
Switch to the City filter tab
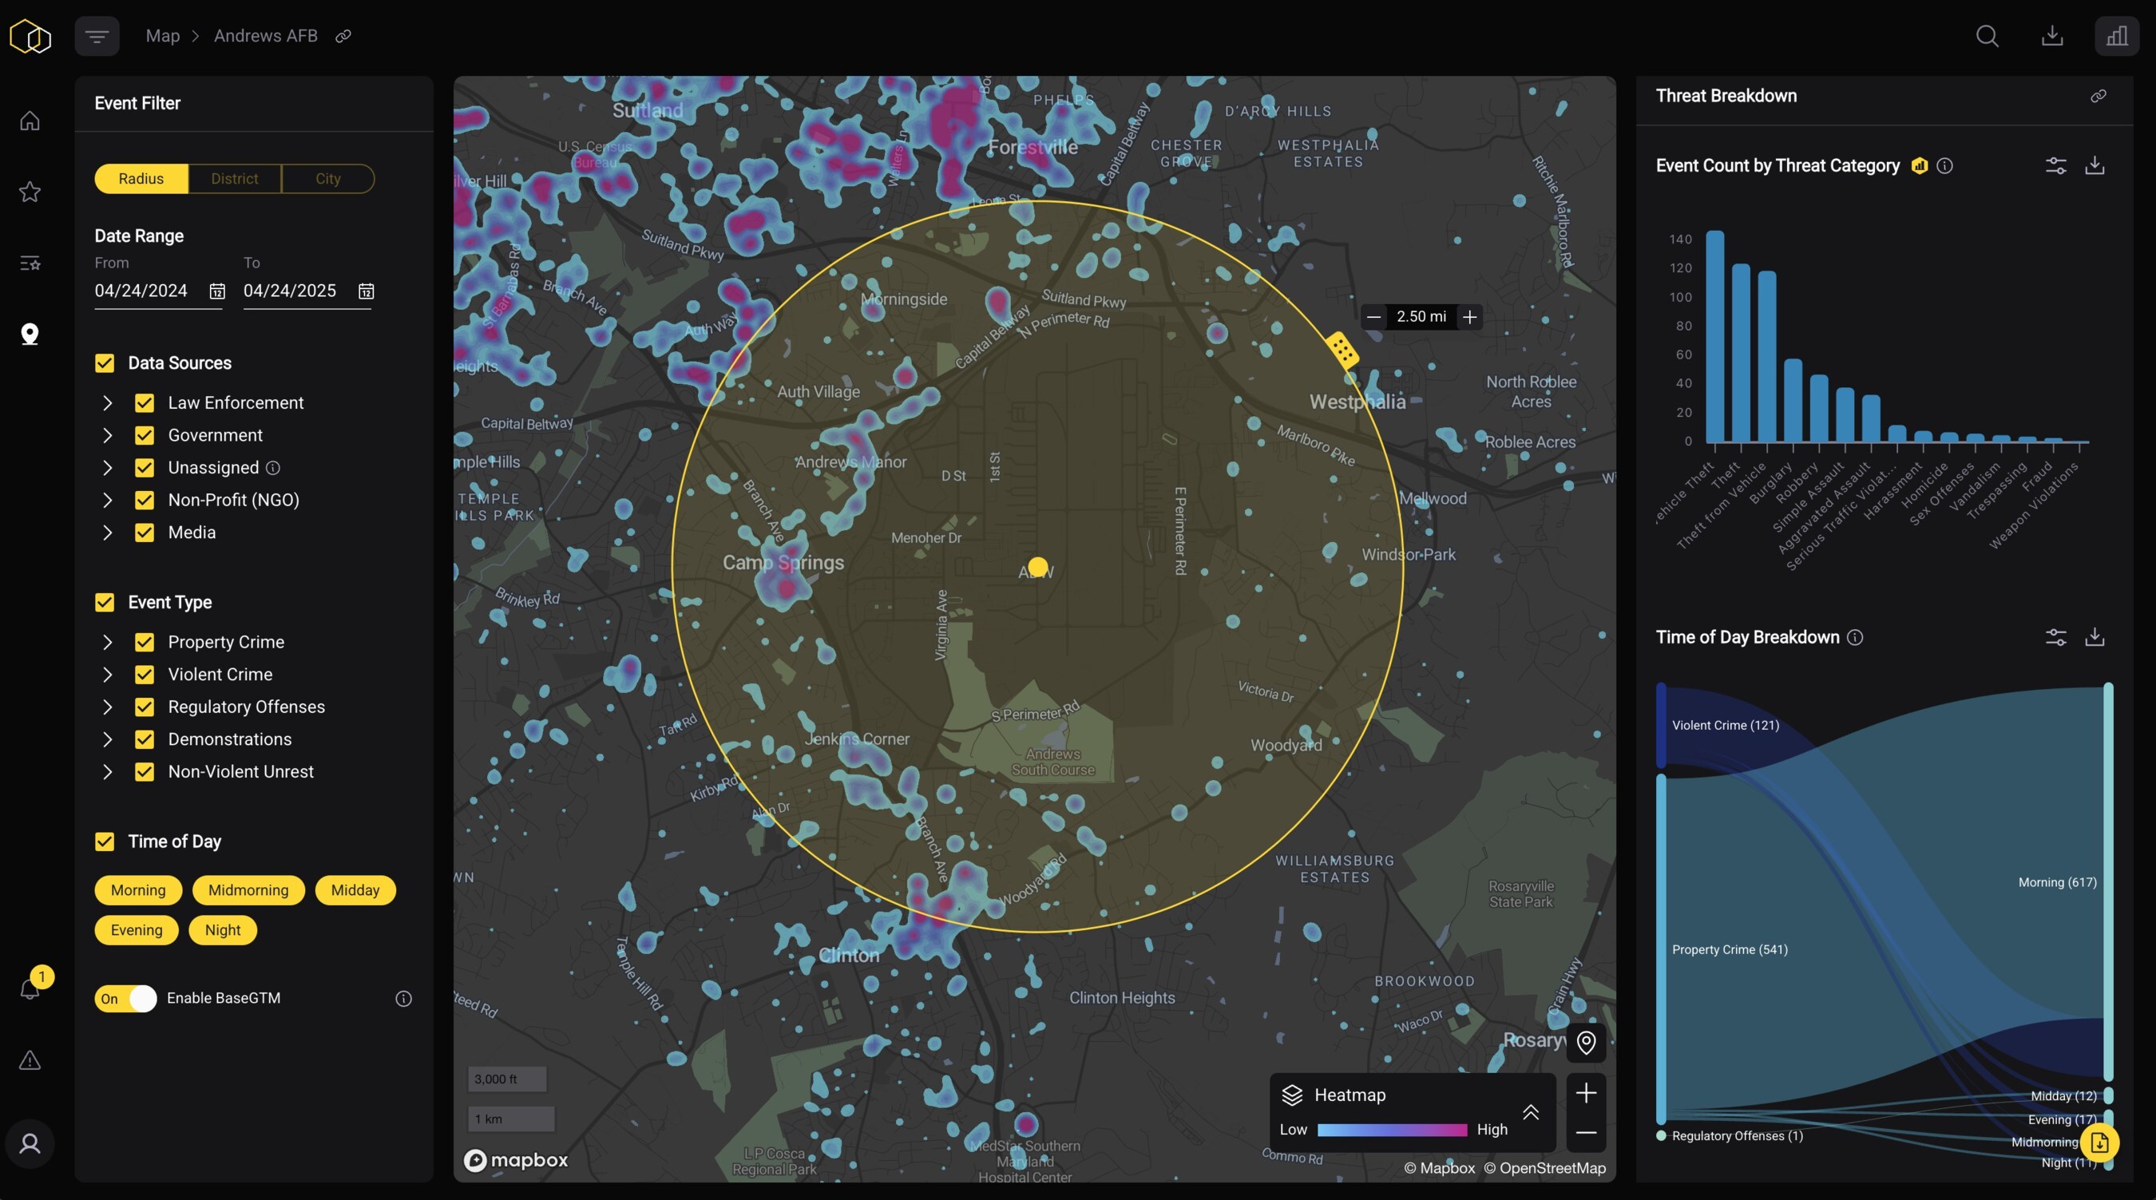(x=327, y=178)
